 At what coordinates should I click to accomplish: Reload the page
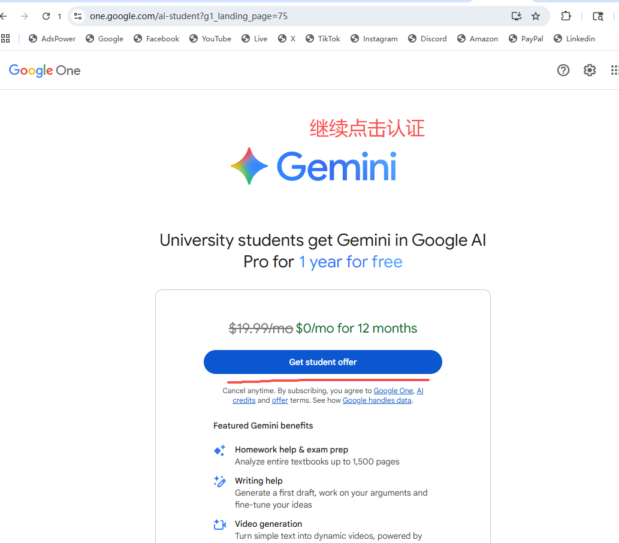[46, 16]
